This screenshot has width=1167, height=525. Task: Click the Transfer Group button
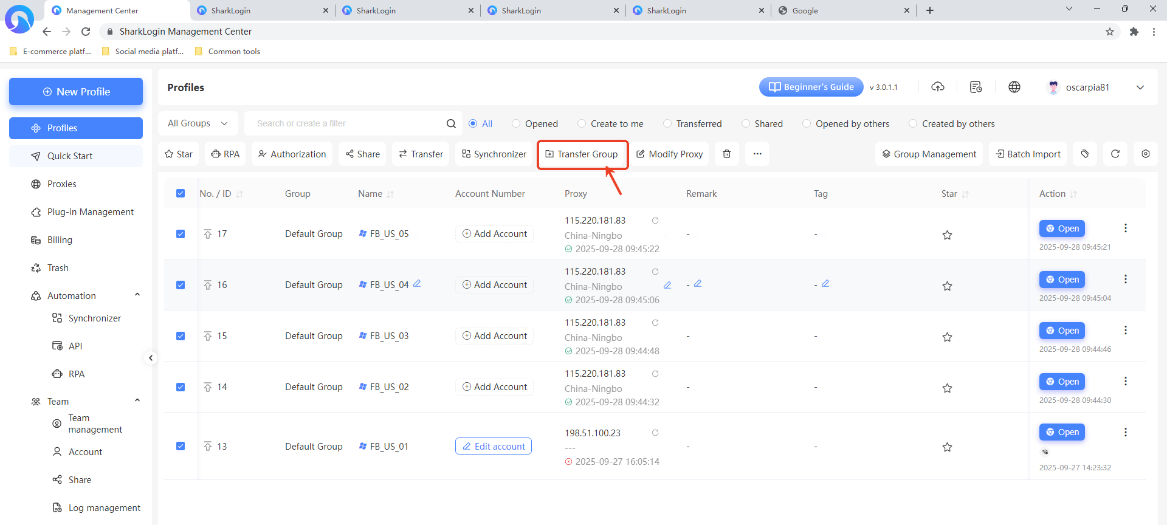pos(582,154)
